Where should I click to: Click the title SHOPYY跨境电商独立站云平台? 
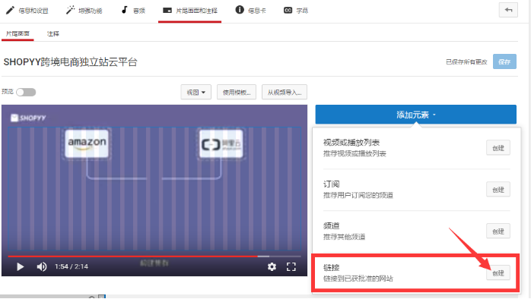[x=71, y=62]
